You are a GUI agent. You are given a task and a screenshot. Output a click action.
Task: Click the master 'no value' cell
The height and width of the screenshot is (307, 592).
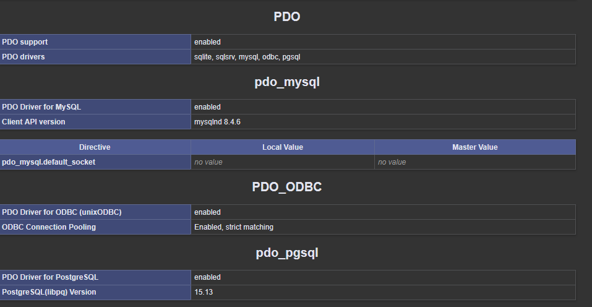392,162
